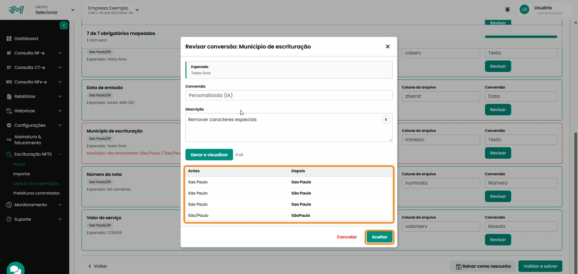Click the Dashboard grid icon
This screenshot has width=578, height=274.
(x=9, y=39)
